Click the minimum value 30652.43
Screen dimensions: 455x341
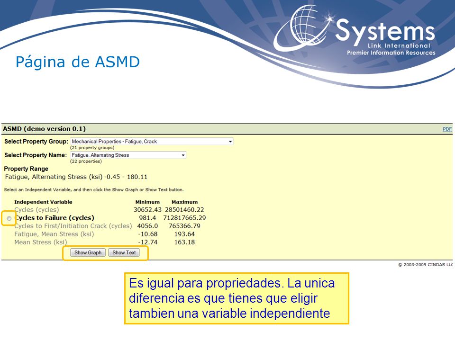point(147,210)
